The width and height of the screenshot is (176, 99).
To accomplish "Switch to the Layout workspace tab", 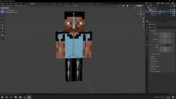I will tap(27, 4).
